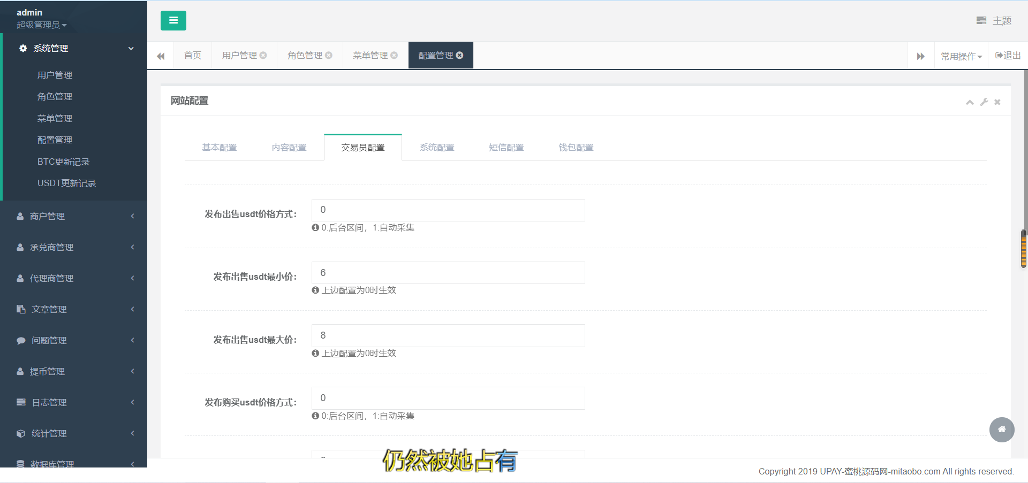Expand admin 超级管理员 user dropdown
Image resolution: width=1028 pixels, height=483 pixels.
[x=41, y=25]
